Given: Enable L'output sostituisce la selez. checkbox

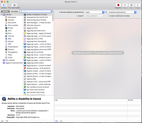Looking at the screenshot, I should click(107, 16).
